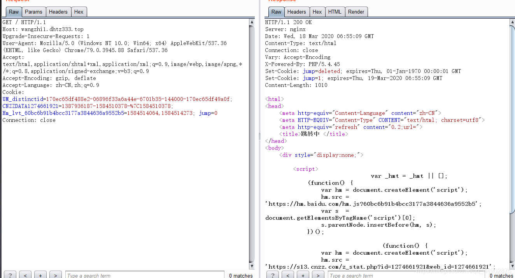Screen dimensions: 515x278
Task: Click the 'Server: nginx' response header
Action: point(285,29)
